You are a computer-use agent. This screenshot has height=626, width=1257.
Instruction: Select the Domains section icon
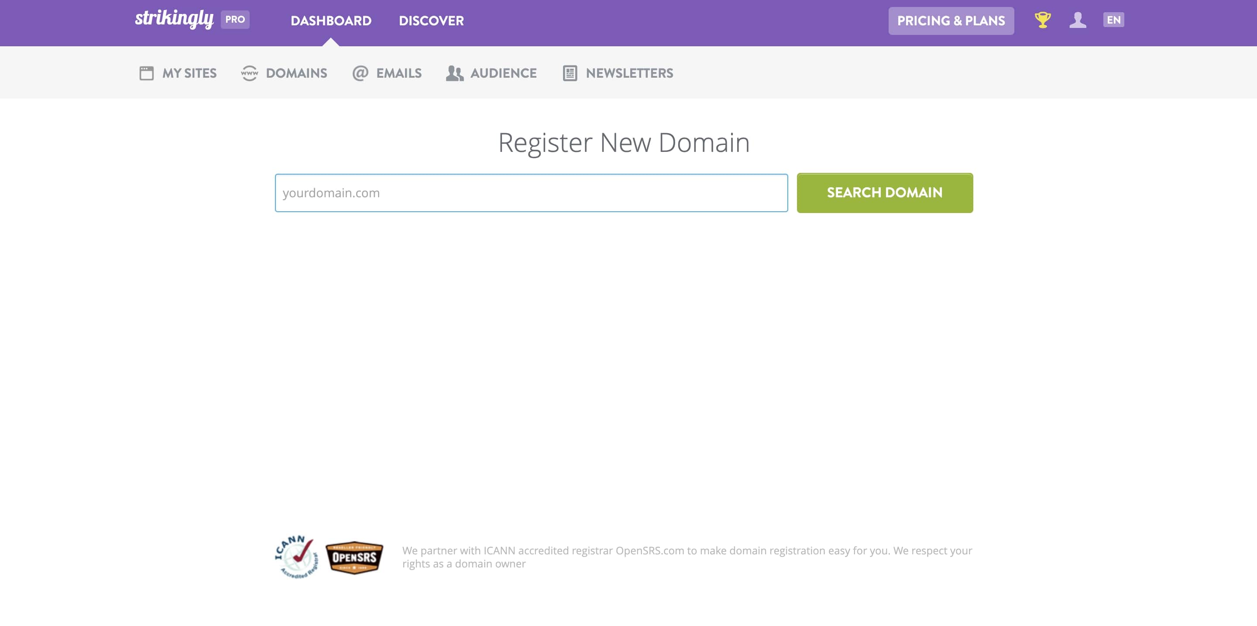pos(251,73)
